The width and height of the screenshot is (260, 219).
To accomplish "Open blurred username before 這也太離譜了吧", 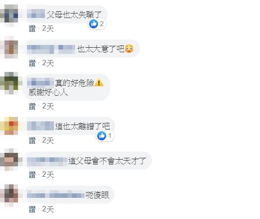I will click(40, 126).
